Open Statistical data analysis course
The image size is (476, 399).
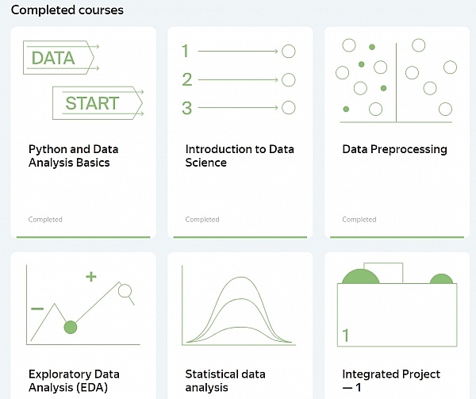tap(225, 381)
